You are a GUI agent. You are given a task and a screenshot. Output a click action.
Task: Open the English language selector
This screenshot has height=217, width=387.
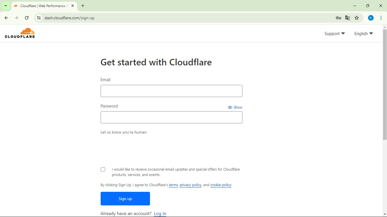pos(363,33)
